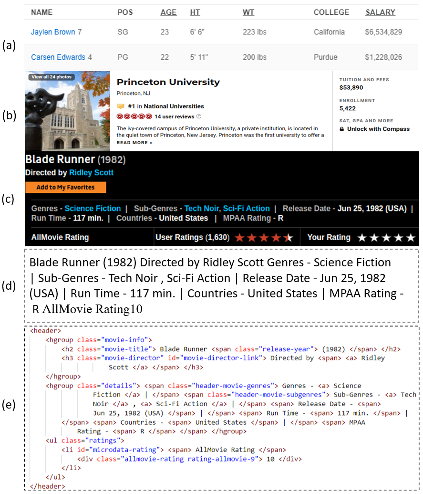
Task: Click the Unlock with Compass link
Action: (378, 129)
